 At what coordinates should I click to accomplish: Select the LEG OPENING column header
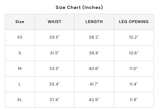coord(134,22)
